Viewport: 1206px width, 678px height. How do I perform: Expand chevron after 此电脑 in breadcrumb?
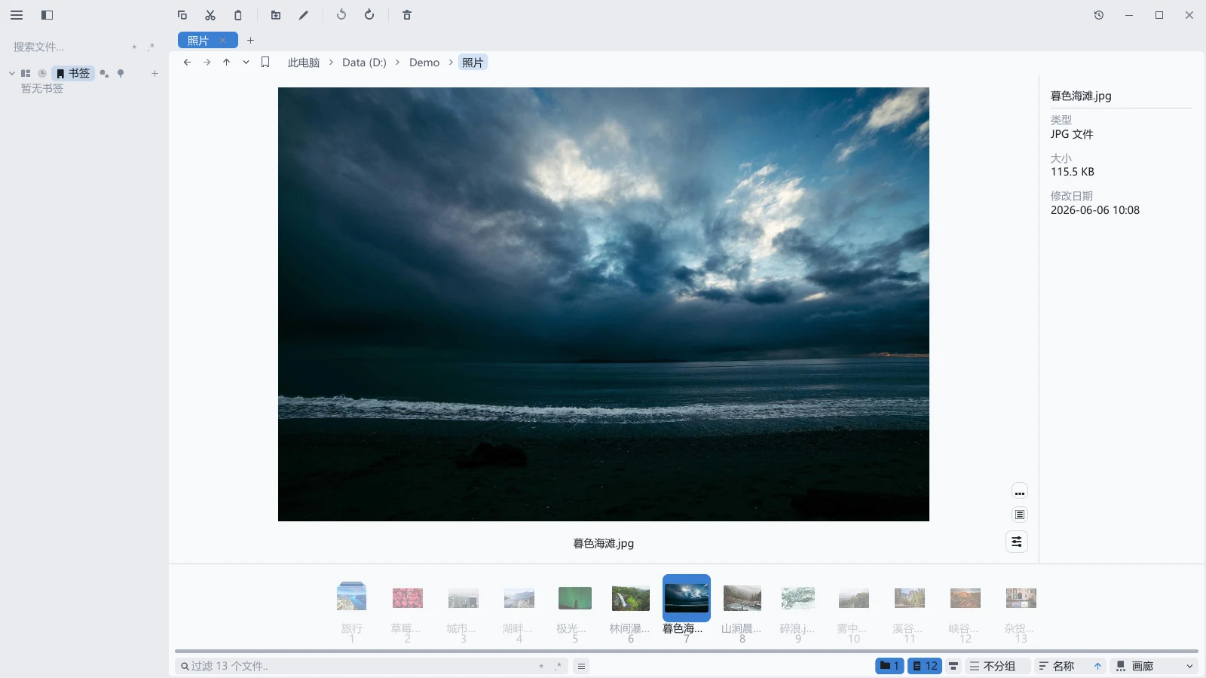tap(331, 63)
